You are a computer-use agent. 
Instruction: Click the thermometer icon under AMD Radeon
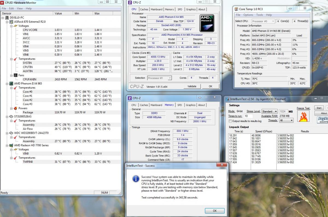point(16,158)
